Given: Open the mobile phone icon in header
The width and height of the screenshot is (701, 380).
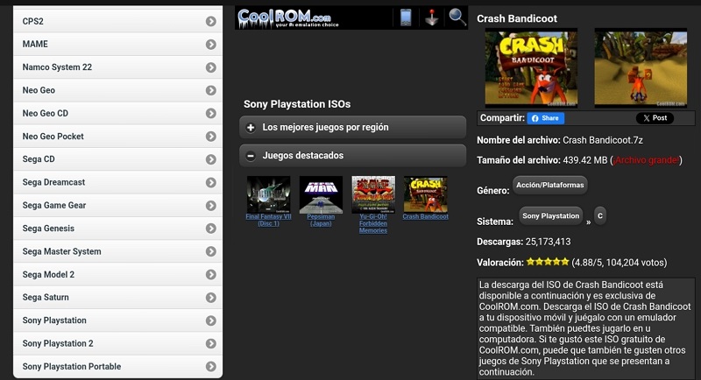Looking at the screenshot, I should point(406,18).
